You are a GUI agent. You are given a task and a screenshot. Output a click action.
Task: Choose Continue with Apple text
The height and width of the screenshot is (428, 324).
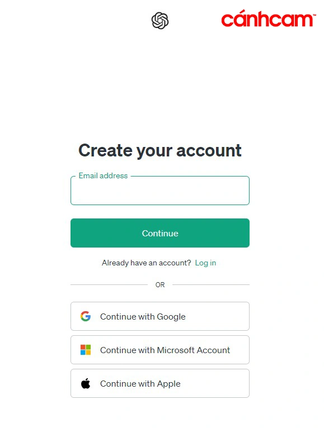coord(140,383)
